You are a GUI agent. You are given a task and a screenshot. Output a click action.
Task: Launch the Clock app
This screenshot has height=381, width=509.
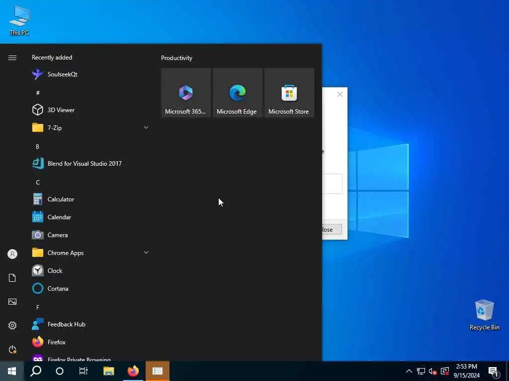pos(90,270)
